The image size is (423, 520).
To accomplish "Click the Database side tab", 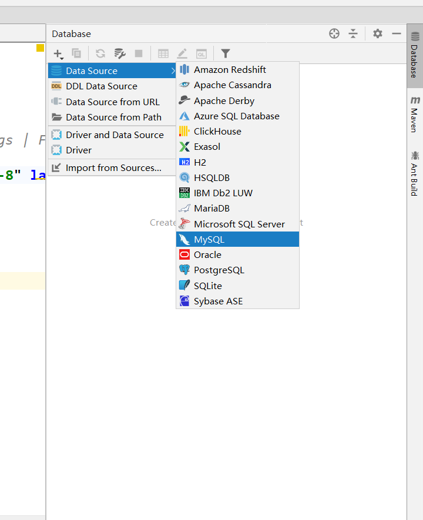I will point(415,55).
